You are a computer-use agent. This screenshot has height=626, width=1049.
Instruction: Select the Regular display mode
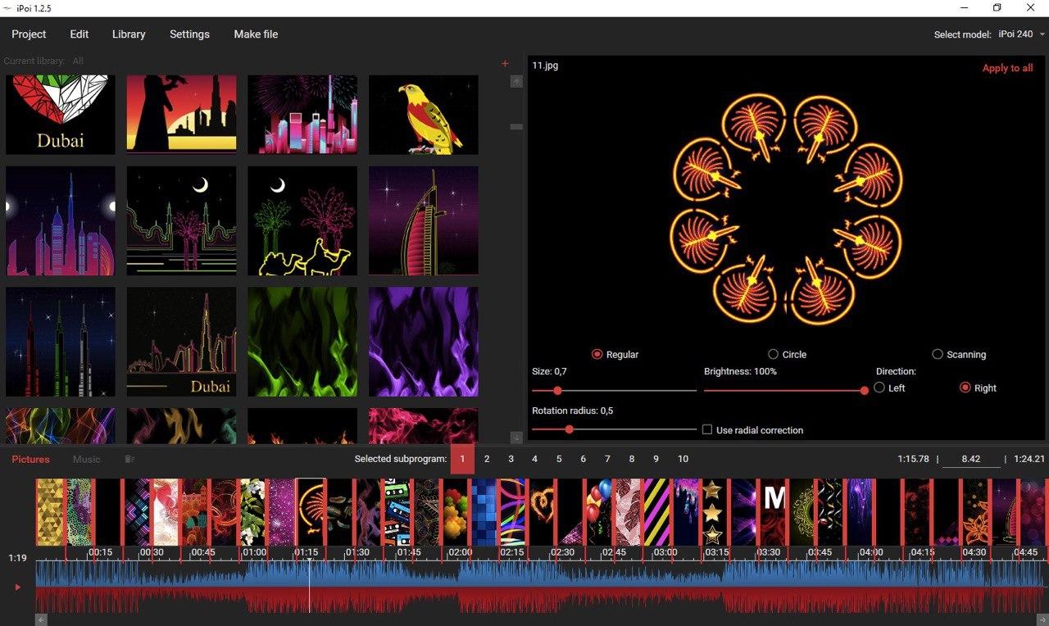point(615,355)
